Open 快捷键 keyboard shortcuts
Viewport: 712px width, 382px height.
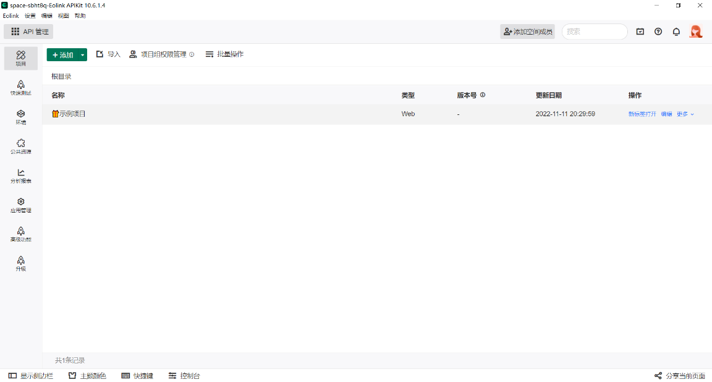[138, 376]
